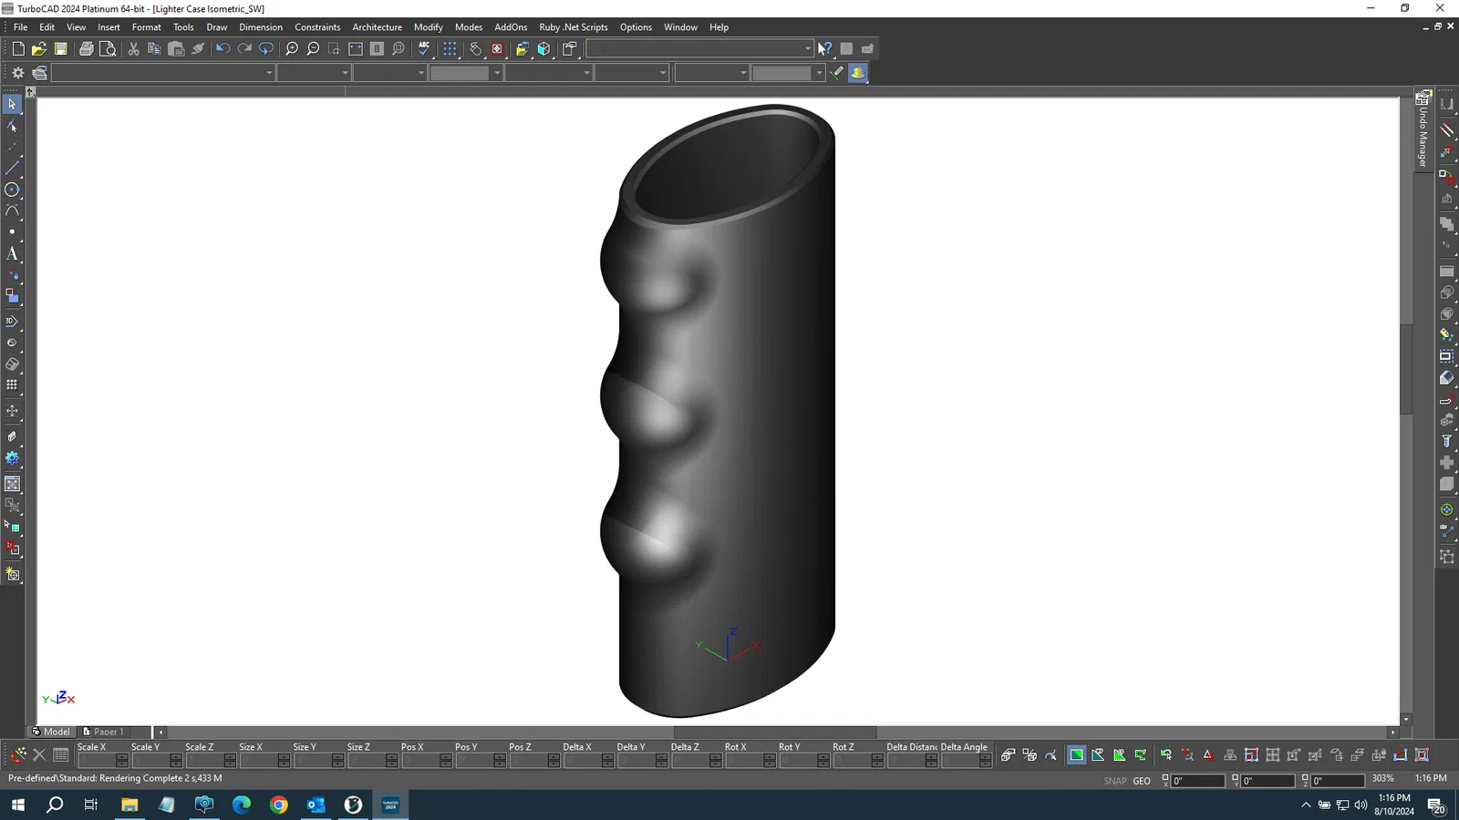Click the X coordinate field in status bar
This screenshot has height=820, width=1459.
point(1198,781)
